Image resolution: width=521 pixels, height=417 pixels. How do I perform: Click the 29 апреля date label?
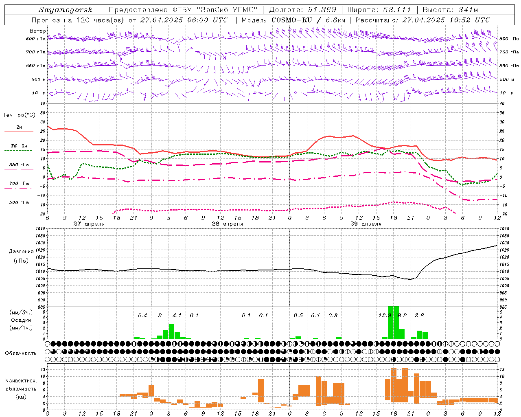tap(366, 224)
